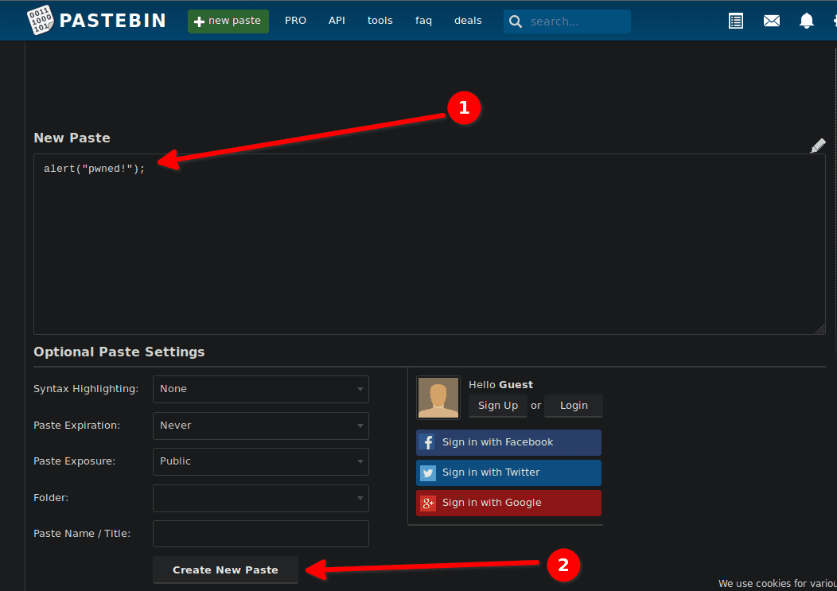The width and height of the screenshot is (837, 591).
Task: Click the plus icon on new paste
Action: [x=199, y=21]
